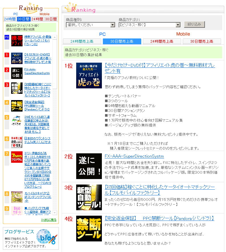226x252 pixels.
Task: Click sidebar rank 8 number badge
Action: (x=7, y=194)
